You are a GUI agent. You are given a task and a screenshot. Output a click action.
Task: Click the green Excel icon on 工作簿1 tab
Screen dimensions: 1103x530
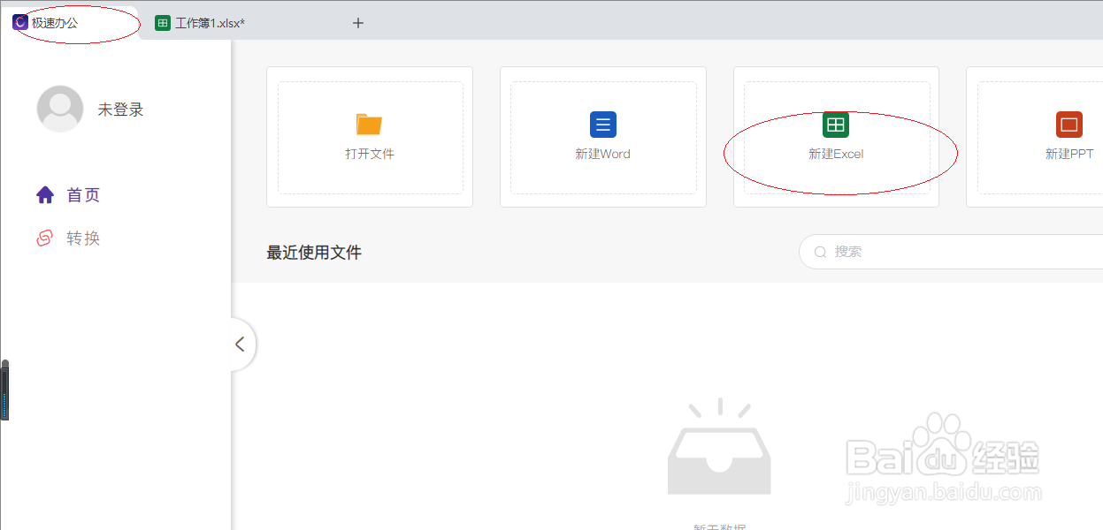(x=163, y=22)
